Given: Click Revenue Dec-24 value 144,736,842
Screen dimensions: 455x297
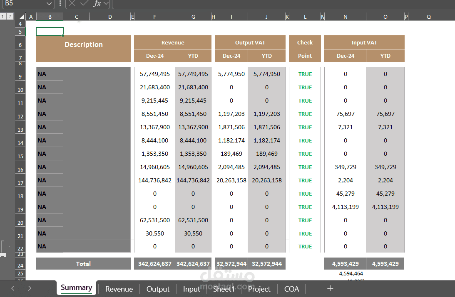Looking at the screenshot, I should (155, 180).
